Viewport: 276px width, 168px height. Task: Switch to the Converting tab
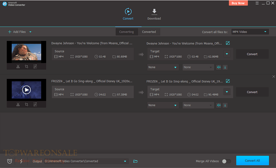pyautogui.click(x=127, y=32)
